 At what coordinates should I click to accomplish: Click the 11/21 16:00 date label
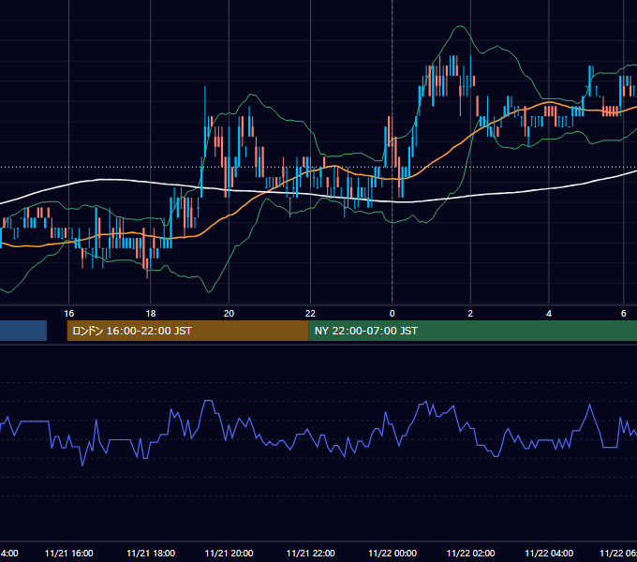pyautogui.click(x=69, y=554)
